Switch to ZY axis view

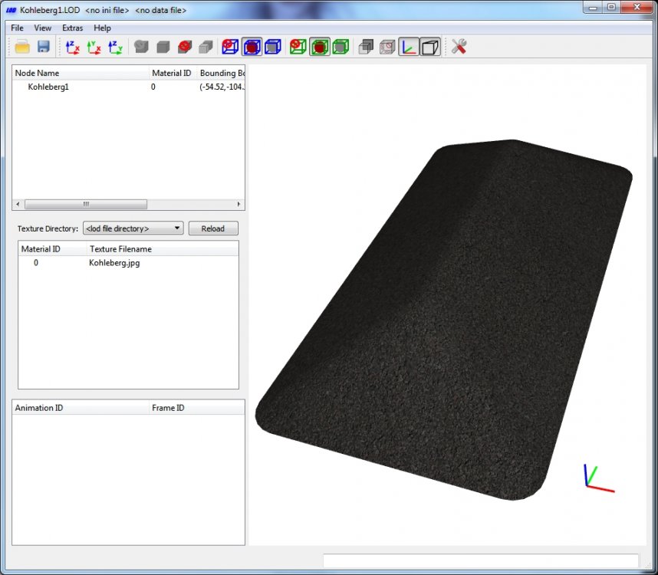[115, 47]
